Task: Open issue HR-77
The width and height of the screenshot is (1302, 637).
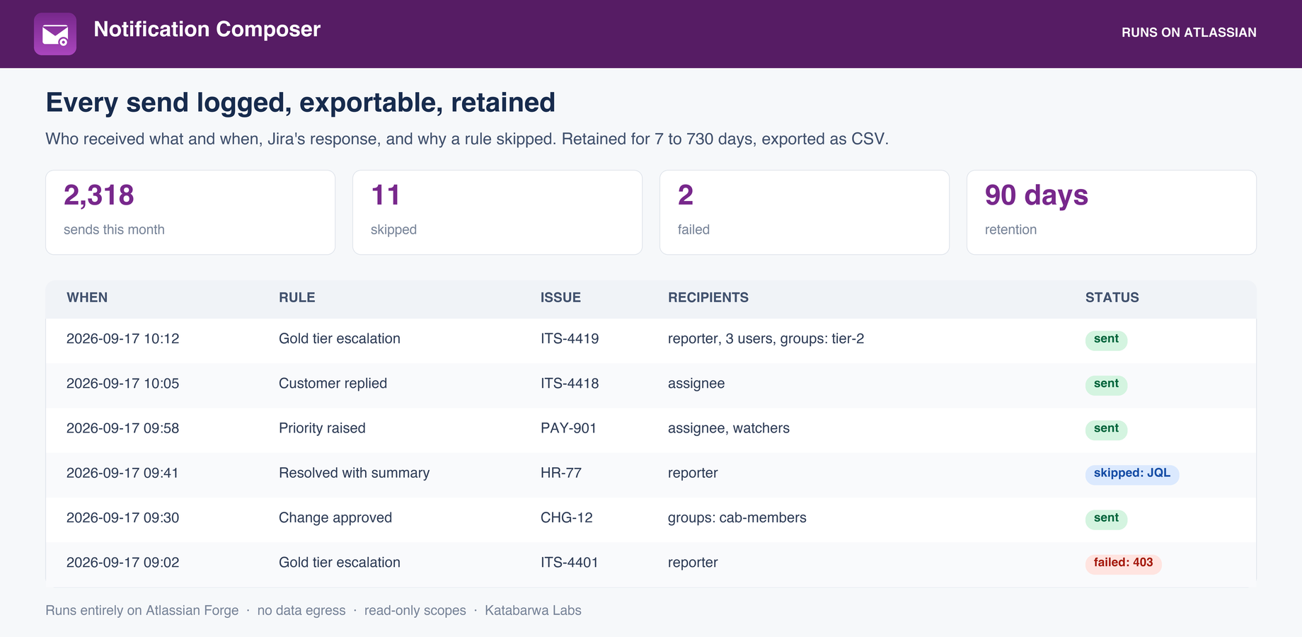Action: click(561, 473)
